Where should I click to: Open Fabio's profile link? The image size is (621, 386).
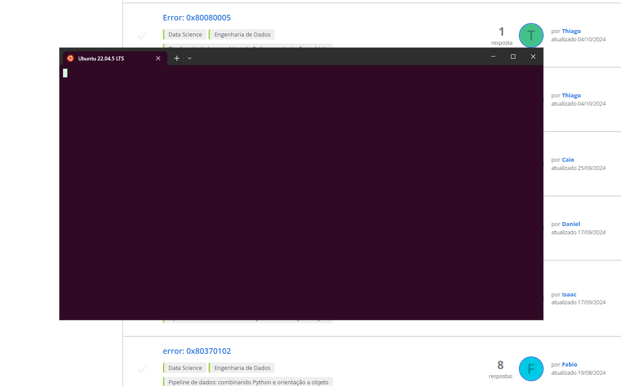570,365
